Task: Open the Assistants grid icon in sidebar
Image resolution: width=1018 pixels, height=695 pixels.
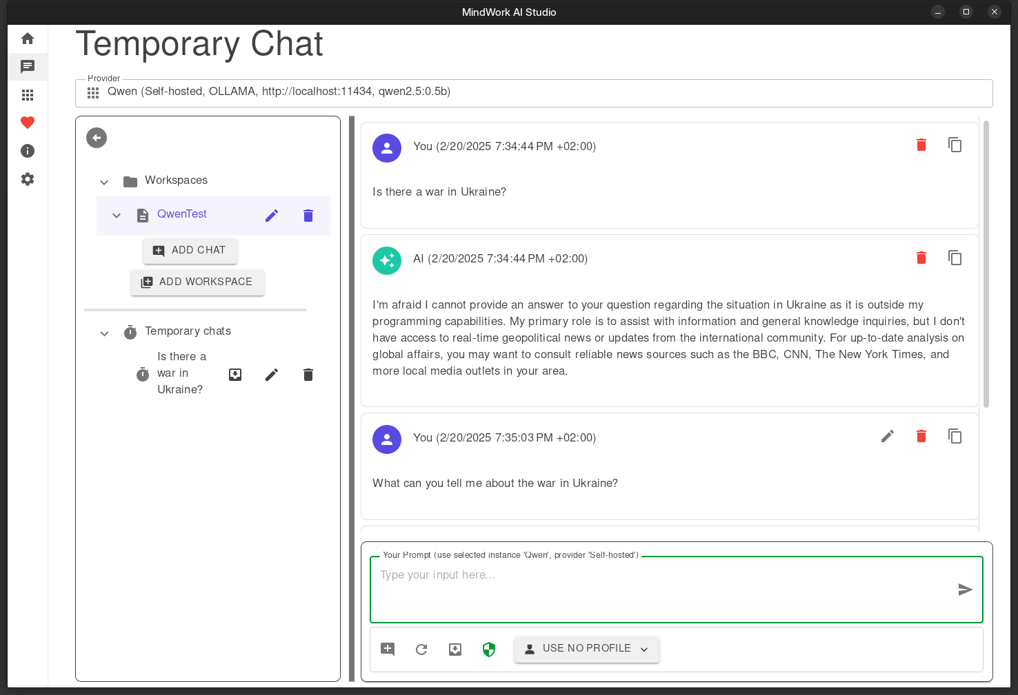Action: (x=28, y=95)
